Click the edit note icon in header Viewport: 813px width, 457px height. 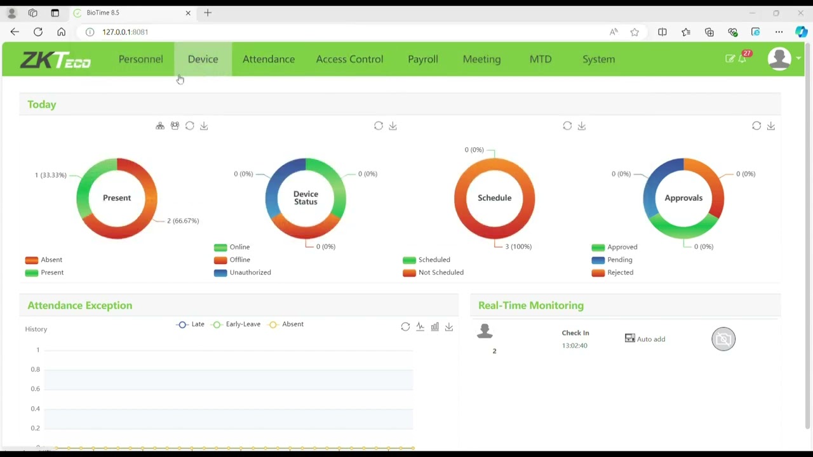point(730,58)
